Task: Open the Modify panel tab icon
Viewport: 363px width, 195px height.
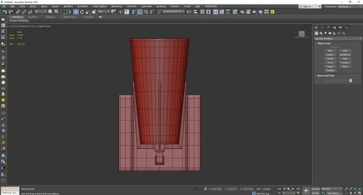Action: tap(322, 28)
